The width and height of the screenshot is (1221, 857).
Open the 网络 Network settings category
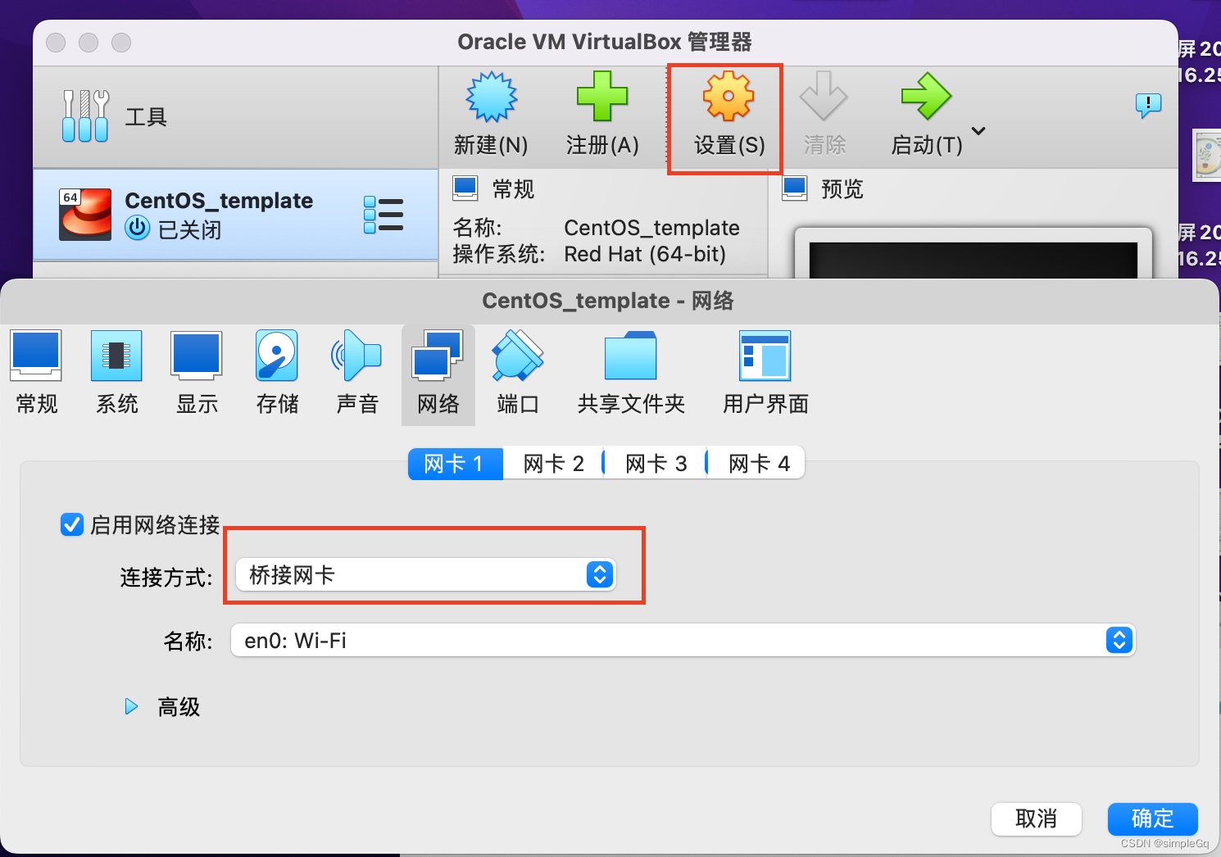(x=438, y=374)
